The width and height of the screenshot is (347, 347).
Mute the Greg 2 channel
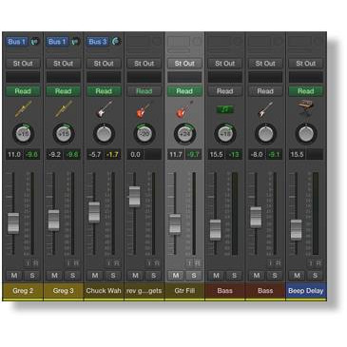tap(14, 275)
